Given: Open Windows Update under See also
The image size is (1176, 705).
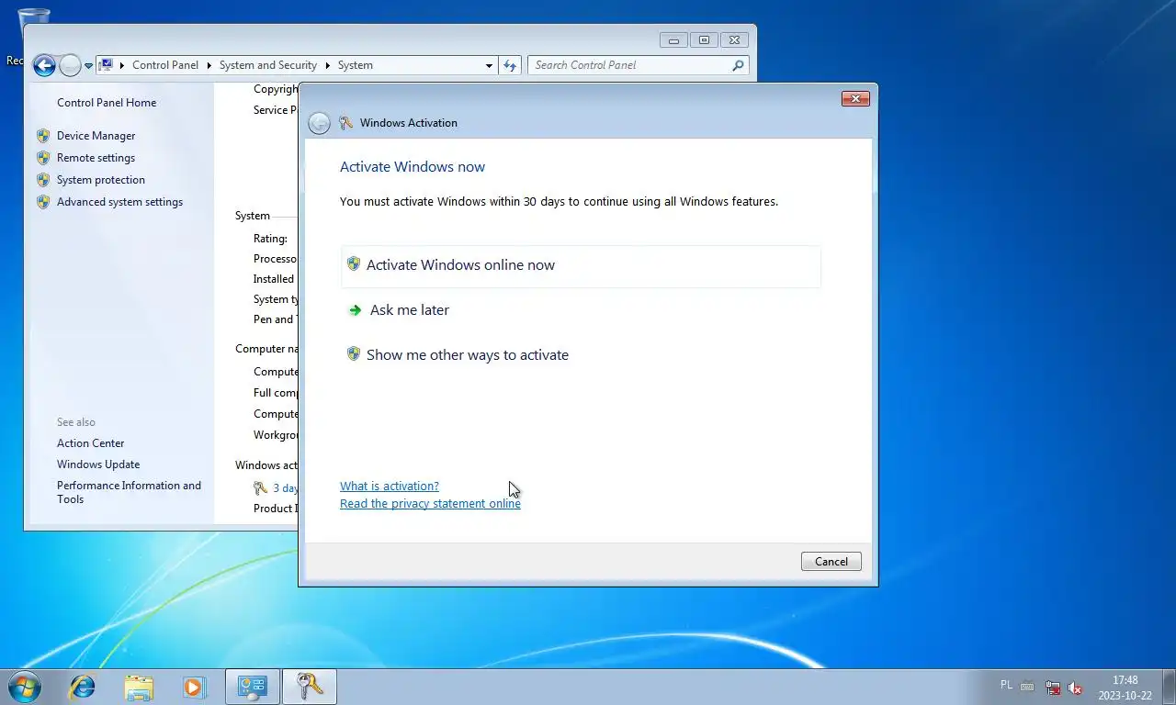Looking at the screenshot, I should pos(98,464).
